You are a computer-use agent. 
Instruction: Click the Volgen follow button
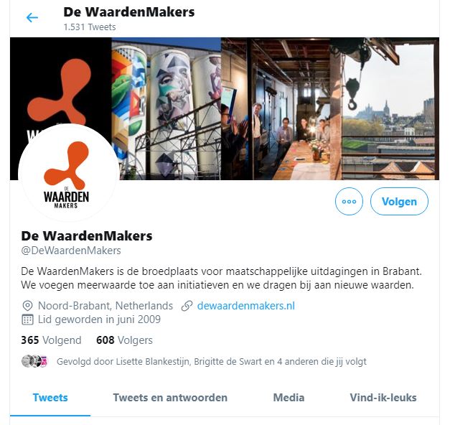[399, 201]
